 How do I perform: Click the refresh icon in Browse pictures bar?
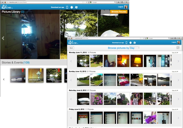tap(178, 48)
